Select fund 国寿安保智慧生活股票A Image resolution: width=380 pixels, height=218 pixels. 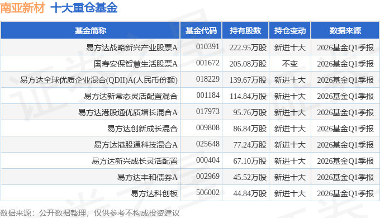[136, 64]
